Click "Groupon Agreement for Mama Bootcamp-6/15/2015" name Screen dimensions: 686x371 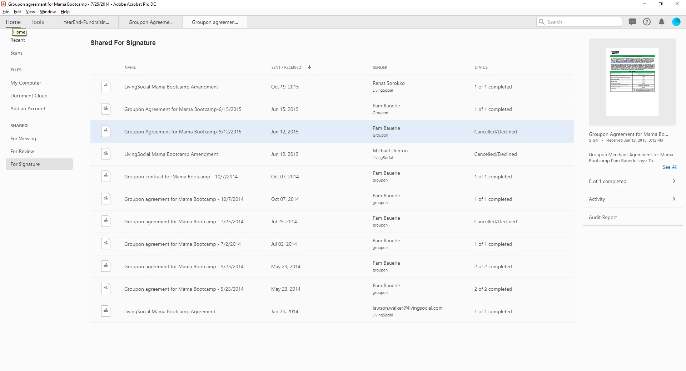click(x=183, y=109)
